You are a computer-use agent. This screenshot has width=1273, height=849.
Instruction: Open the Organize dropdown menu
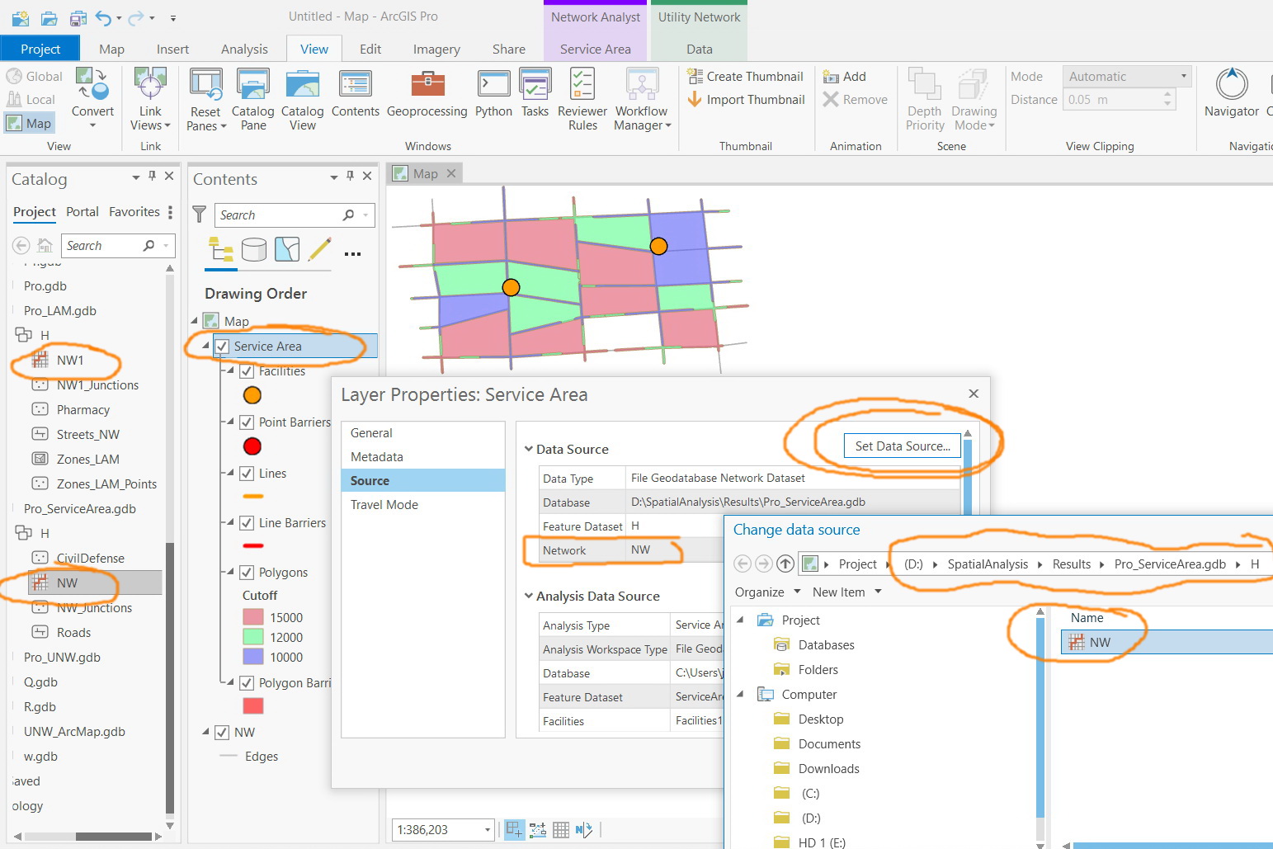click(x=768, y=592)
